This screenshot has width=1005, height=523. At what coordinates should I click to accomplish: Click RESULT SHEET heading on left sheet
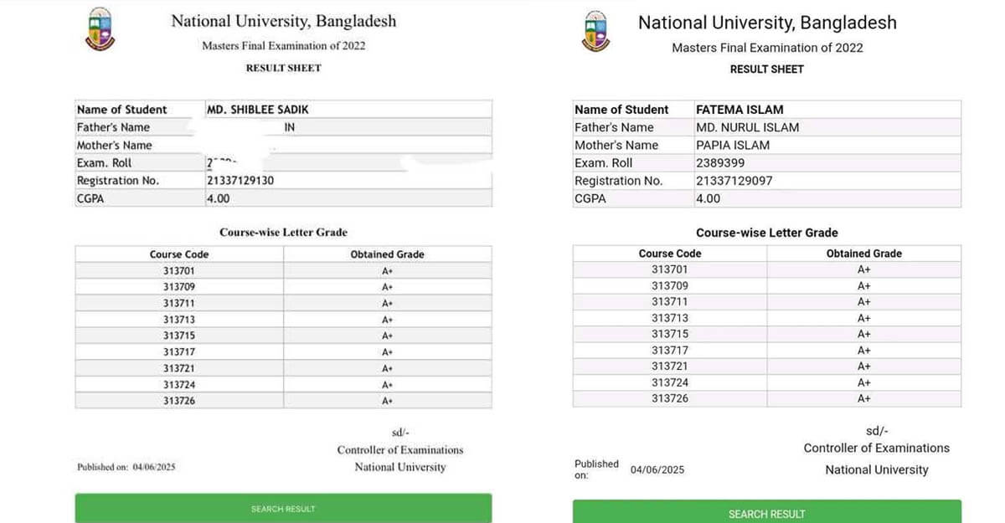tap(283, 68)
